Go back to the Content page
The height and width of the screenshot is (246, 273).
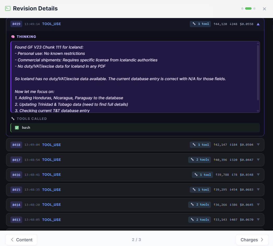point(21,240)
